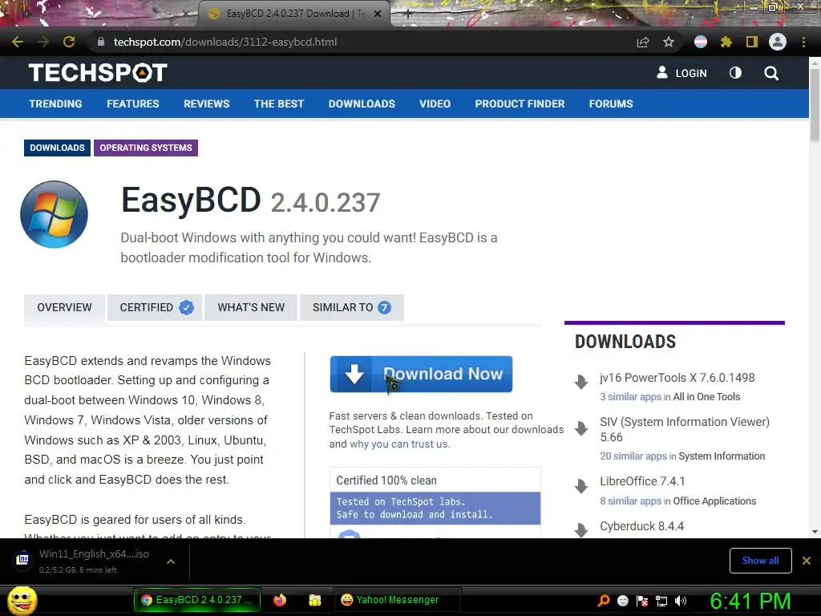The width and height of the screenshot is (821, 616).
Task: Close the EasyBCD browser tab
Action: click(x=378, y=14)
